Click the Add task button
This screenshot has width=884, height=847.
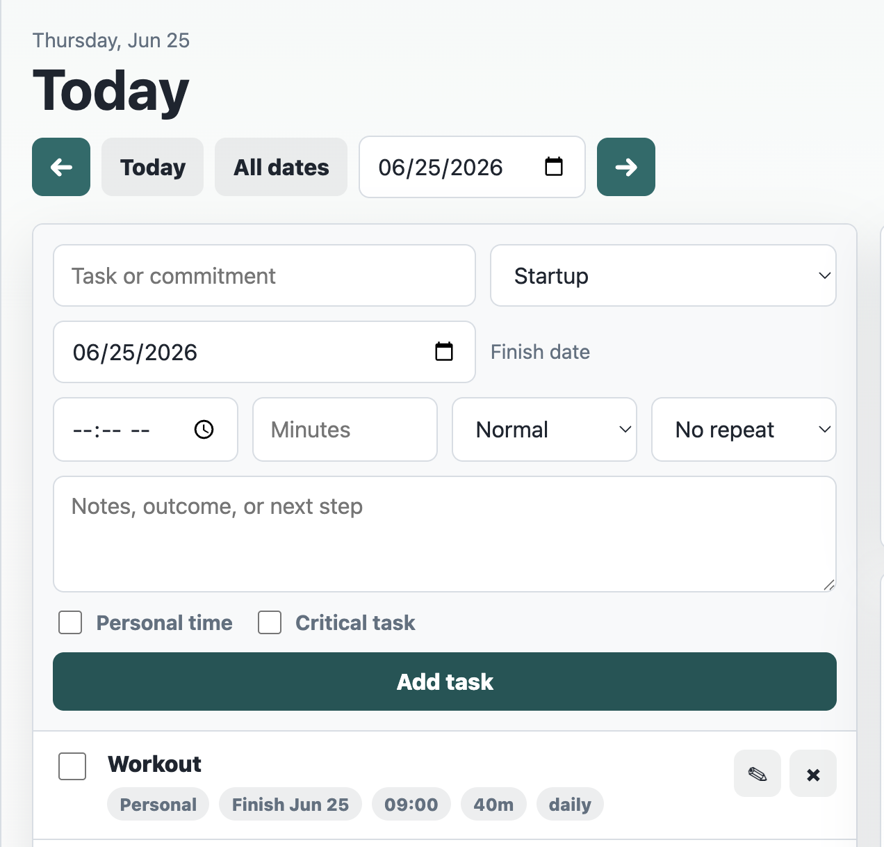point(445,681)
